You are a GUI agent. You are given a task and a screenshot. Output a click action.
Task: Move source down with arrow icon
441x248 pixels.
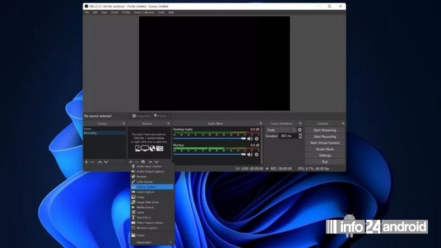coord(156,162)
